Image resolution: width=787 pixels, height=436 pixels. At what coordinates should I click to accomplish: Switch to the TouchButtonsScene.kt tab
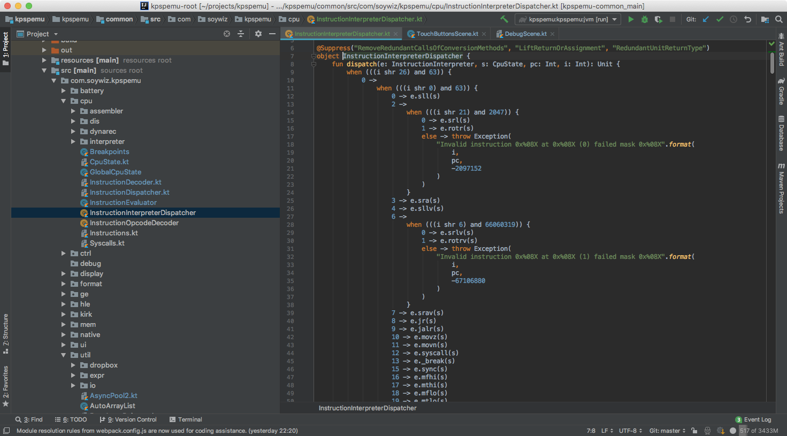pos(447,34)
